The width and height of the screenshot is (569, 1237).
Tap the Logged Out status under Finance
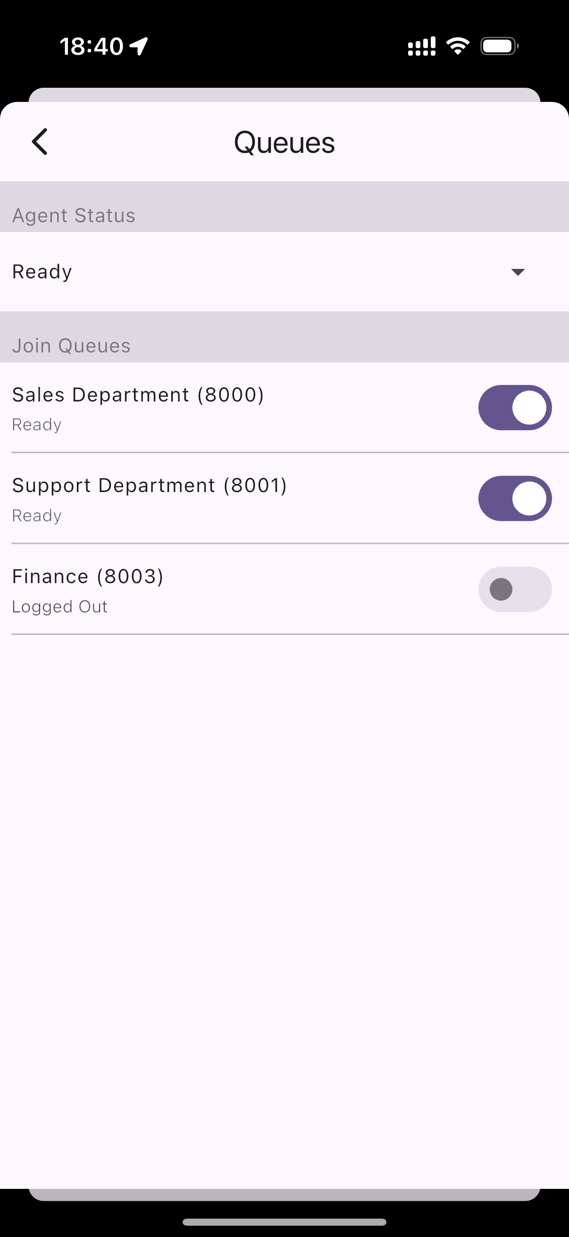(59, 607)
